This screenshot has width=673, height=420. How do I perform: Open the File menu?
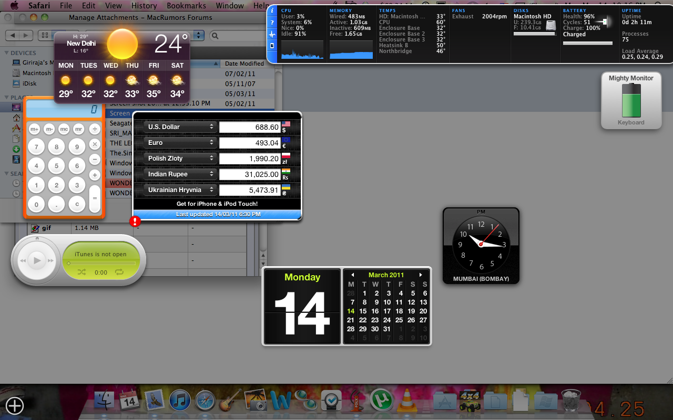(x=66, y=6)
